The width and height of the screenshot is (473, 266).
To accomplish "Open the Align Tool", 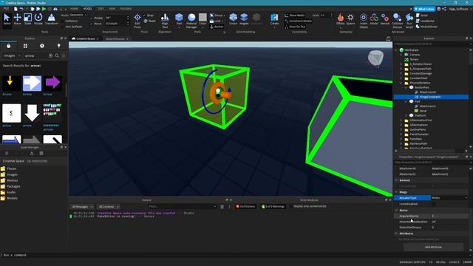I will click(x=165, y=21).
